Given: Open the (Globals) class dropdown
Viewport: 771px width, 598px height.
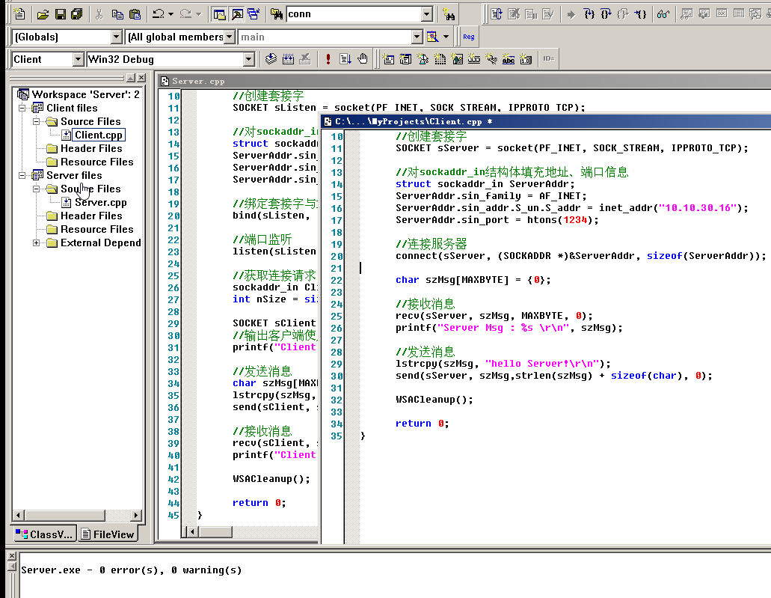Looking at the screenshot, I should (116, 37).
